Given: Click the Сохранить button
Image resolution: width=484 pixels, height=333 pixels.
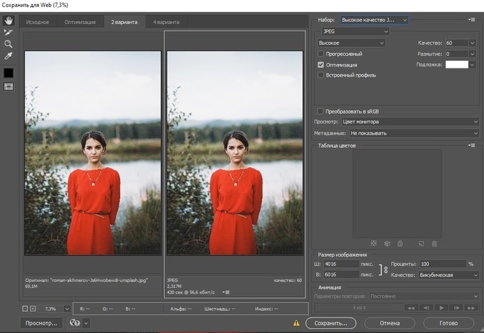Looking at the screenshot, I should pos(331,322).
